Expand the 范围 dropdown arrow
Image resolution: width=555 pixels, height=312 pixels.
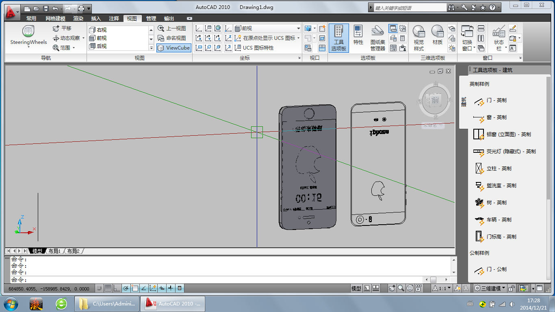tap(74, 48)
